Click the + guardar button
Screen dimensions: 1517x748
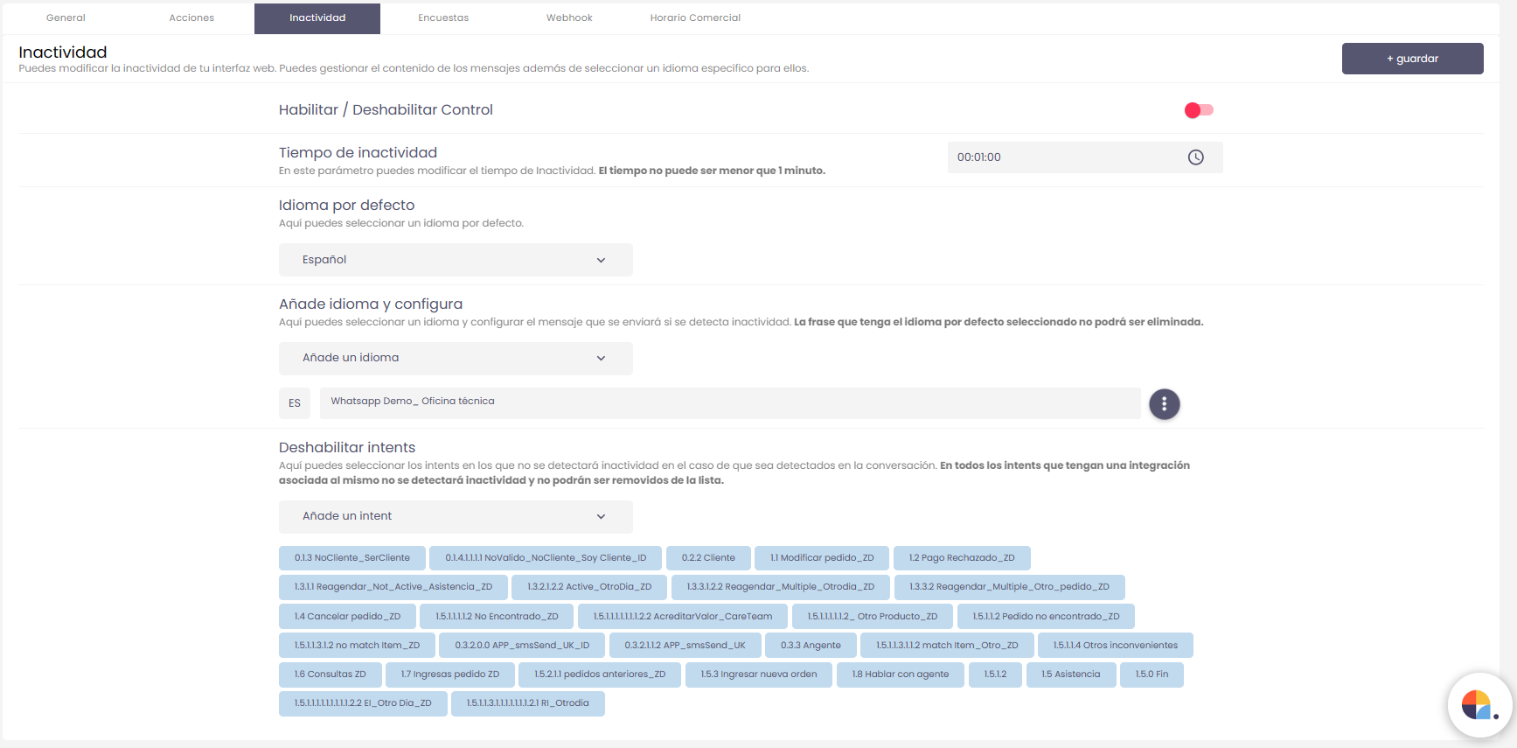(1412, 59)
